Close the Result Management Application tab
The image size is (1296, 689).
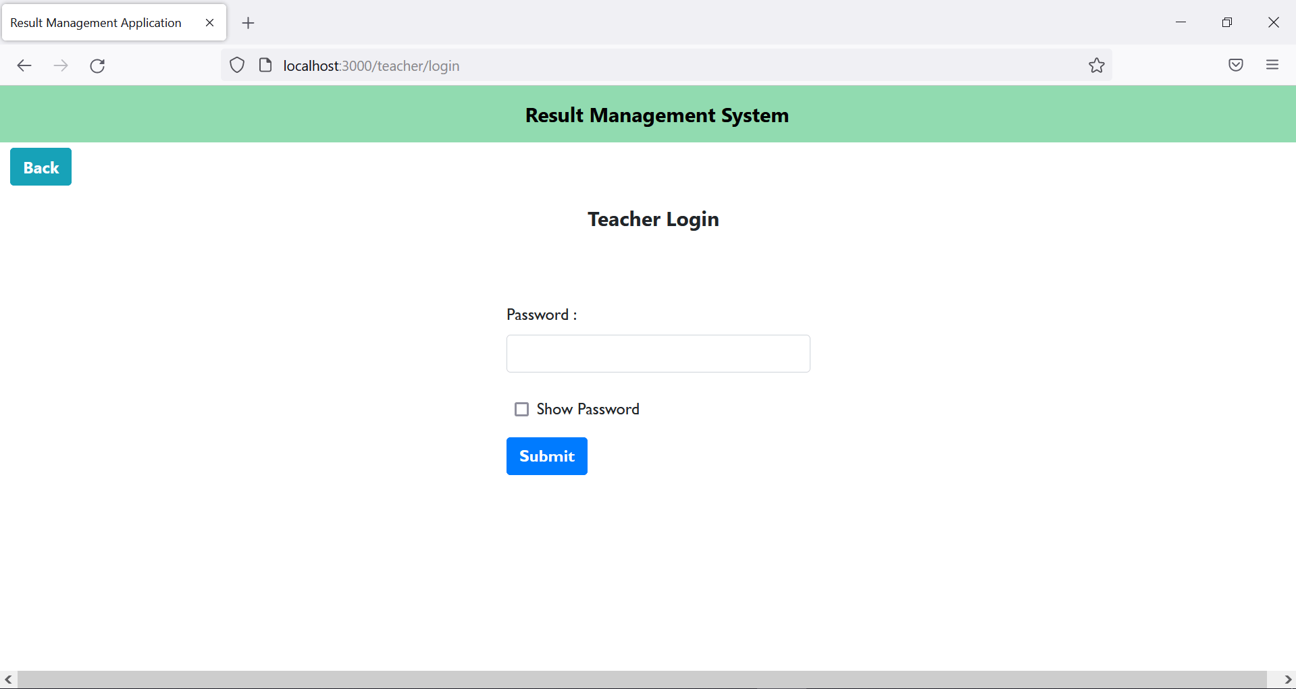click(x=209, y=22)
